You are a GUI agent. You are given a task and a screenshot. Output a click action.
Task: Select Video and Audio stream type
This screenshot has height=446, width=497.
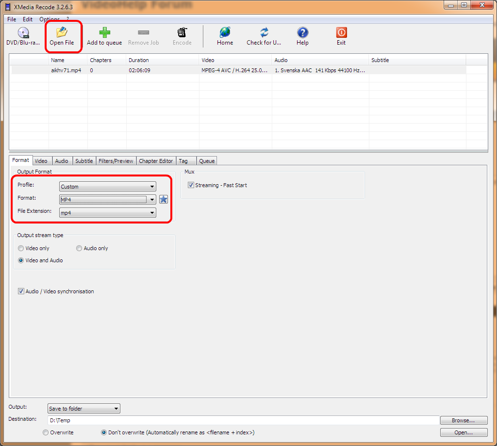pos(21,260)
